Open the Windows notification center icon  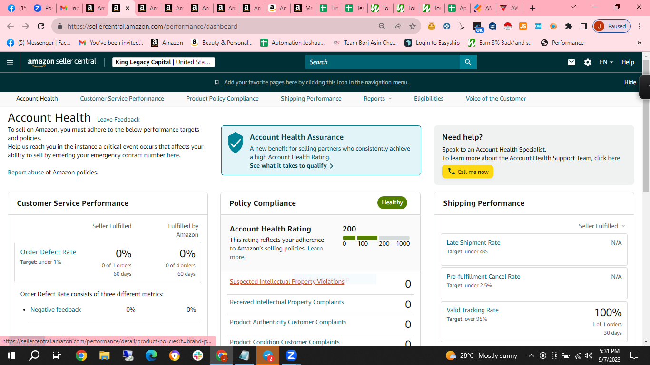634,355
